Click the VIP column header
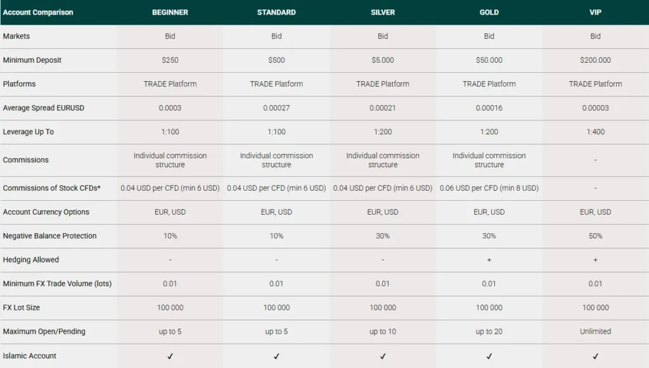The height and width of the screenshot is (368, 649). coord(596,12)
